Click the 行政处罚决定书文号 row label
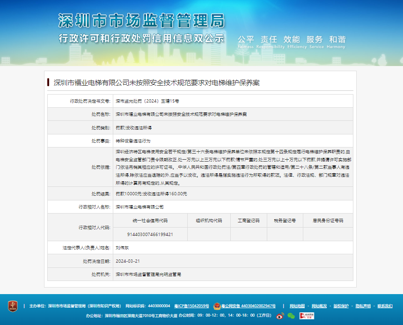 point(90,101)
